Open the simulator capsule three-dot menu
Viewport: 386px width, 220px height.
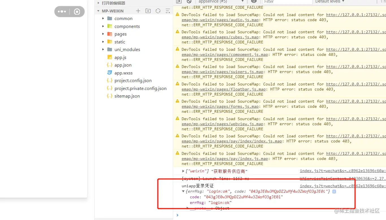point(62,12)
